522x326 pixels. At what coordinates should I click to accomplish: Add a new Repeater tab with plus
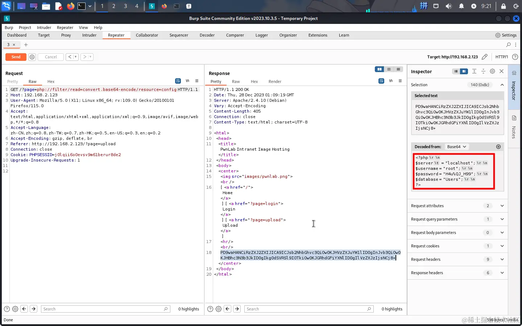[26, 45]
